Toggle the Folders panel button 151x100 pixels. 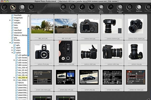coord(13,7)
